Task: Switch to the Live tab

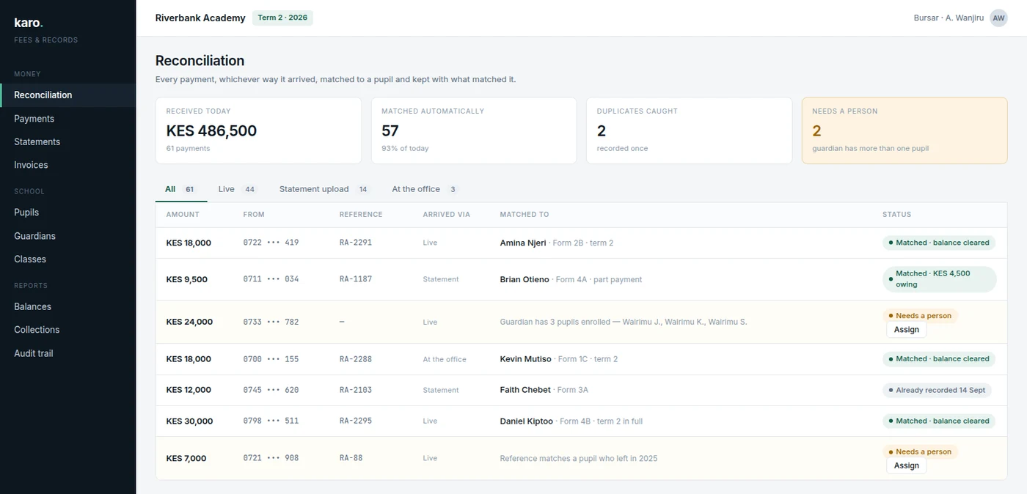Action: click(238, 189)
